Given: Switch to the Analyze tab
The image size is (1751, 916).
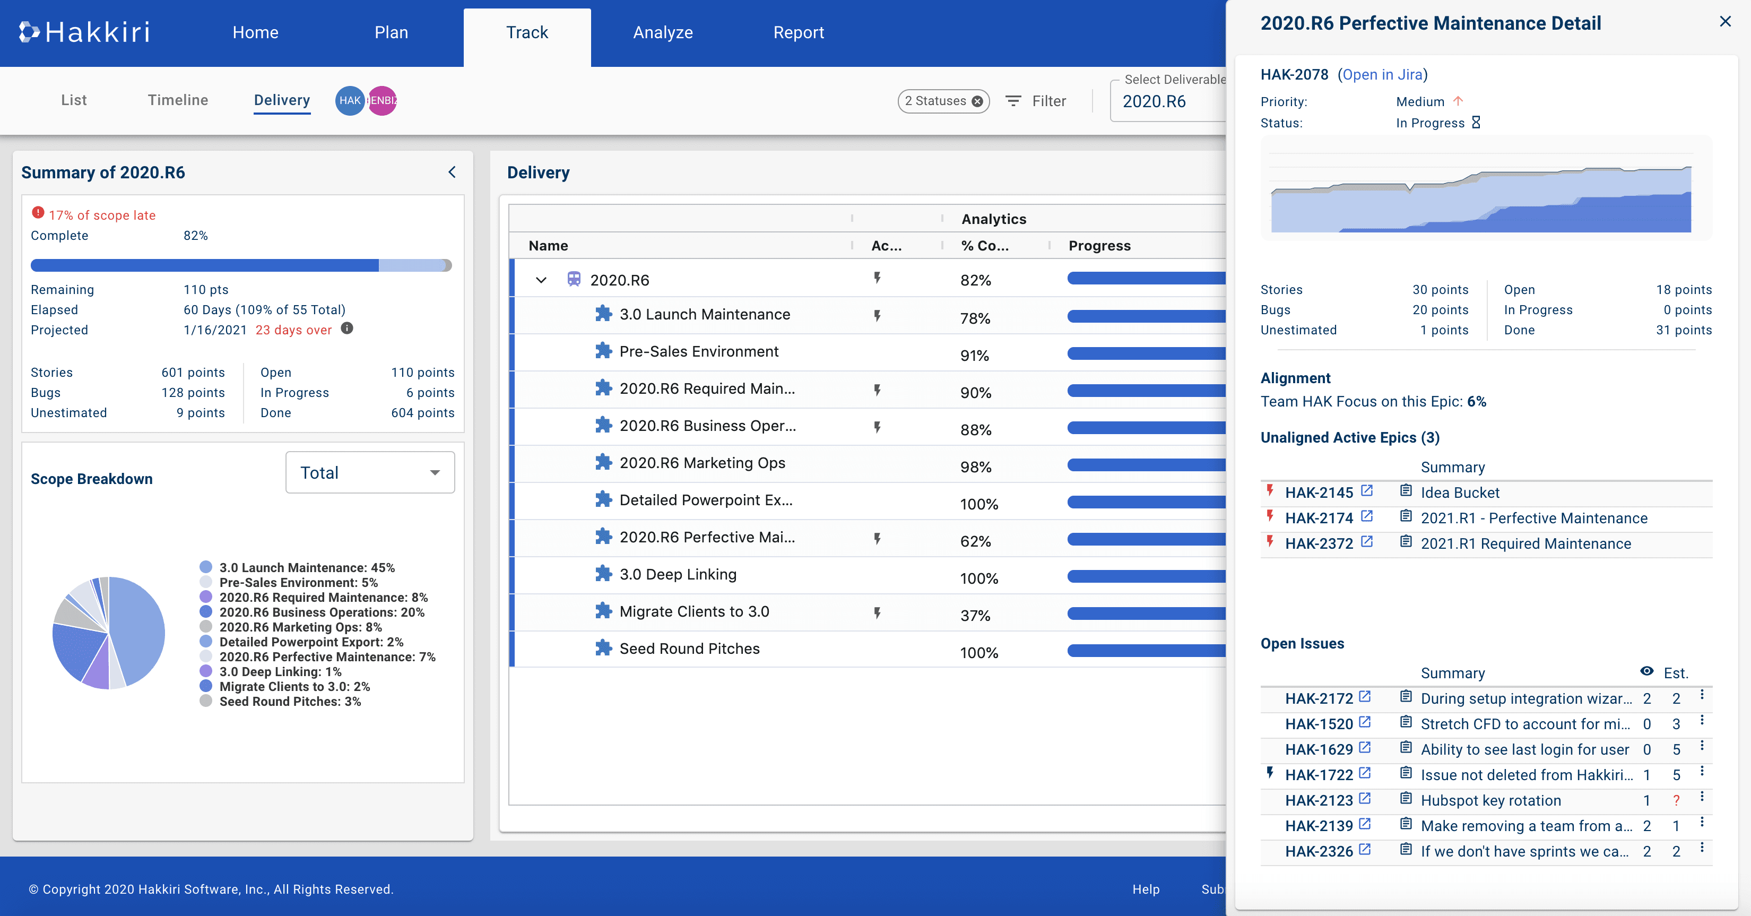Looking at the screenshot, I should 663,33.
